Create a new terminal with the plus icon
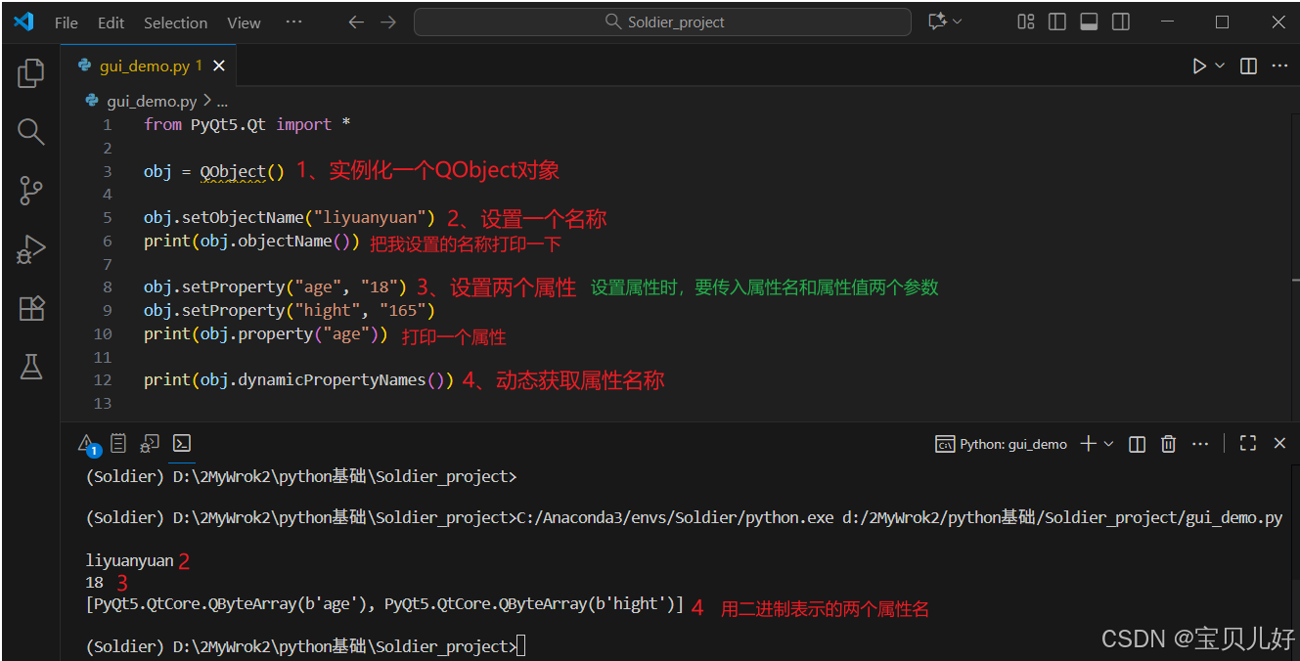This screenshot has height=661, width=1300. (x=1088, y=443)
